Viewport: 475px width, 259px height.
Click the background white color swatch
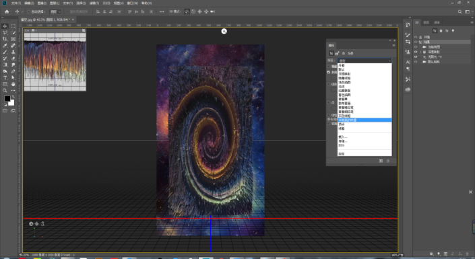click(x=12, y=104)
